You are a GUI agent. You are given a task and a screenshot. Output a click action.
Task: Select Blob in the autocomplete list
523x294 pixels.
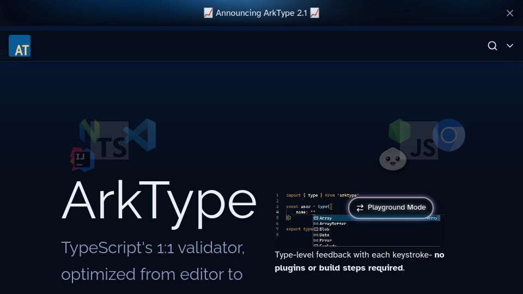coord(376,229)
